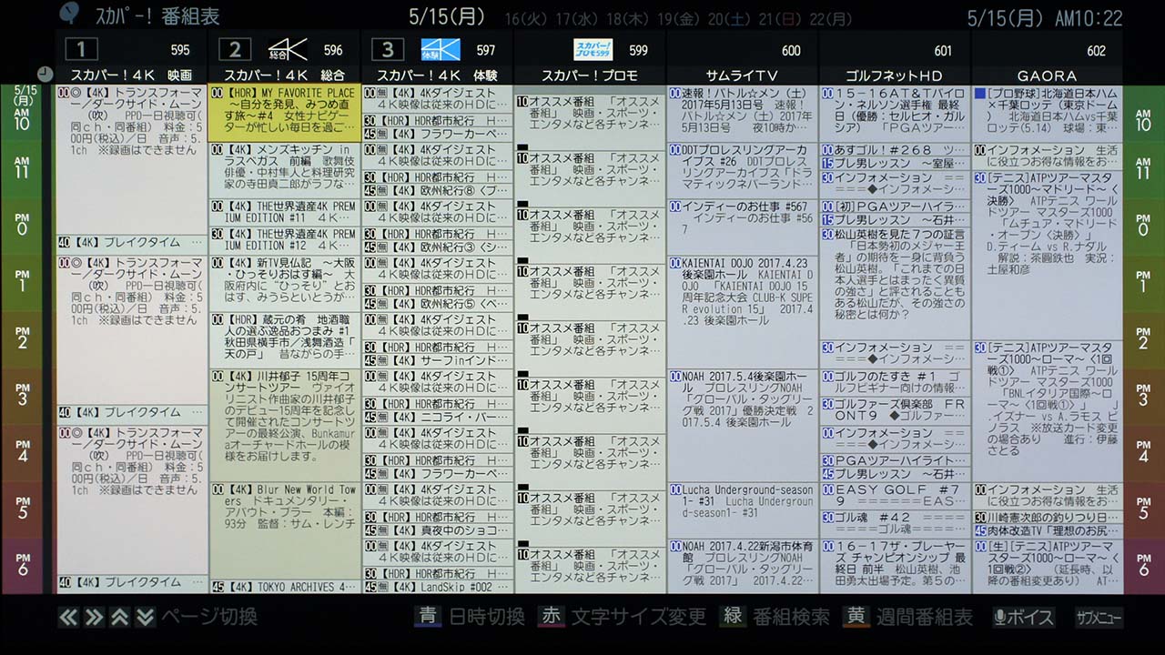Open インディーのお仕事 #567 program
Screen dimensions: 1165x655
pyautogui.click(x=743, y=227)
